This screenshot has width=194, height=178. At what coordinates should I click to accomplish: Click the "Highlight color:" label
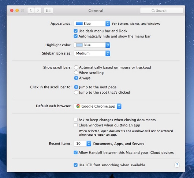[59, 45]
